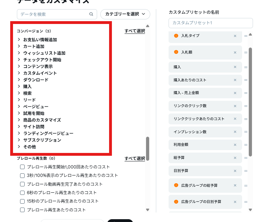This screenshot has height=222, width=272.
Task: Click すべて選択 link for プレロール再生数
Action: click(135, 159)
